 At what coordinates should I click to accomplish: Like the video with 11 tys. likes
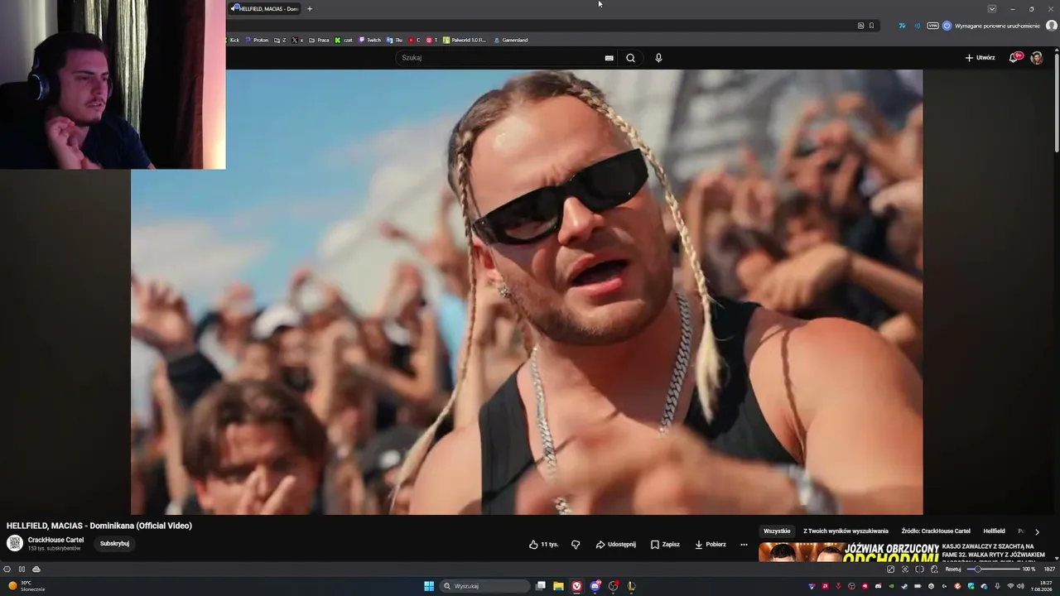point(543,545)
